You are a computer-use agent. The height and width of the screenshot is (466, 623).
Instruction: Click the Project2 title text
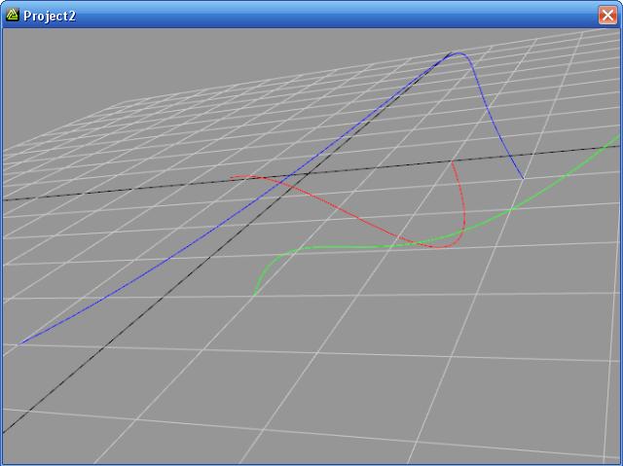(x=50, y=16)
